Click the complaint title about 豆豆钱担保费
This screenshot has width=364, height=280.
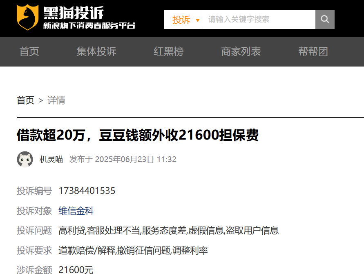(x=137, y=135)
